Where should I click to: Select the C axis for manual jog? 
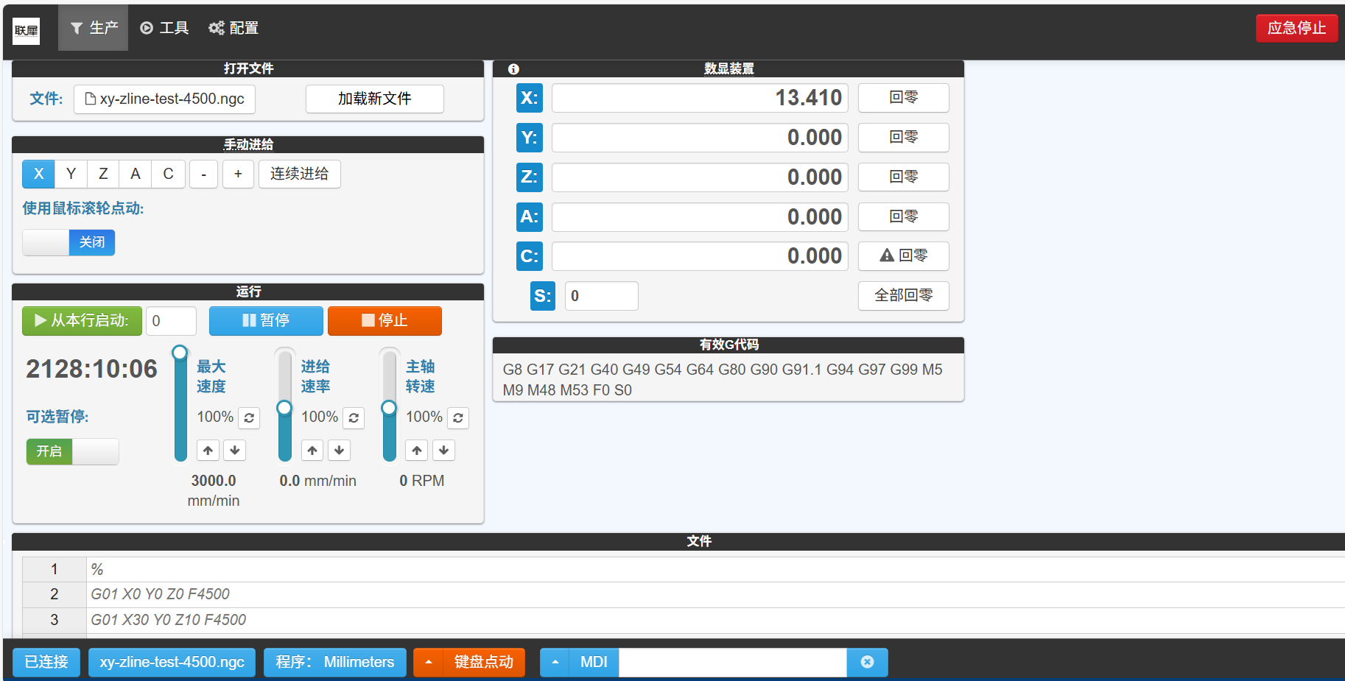(169, 174)
